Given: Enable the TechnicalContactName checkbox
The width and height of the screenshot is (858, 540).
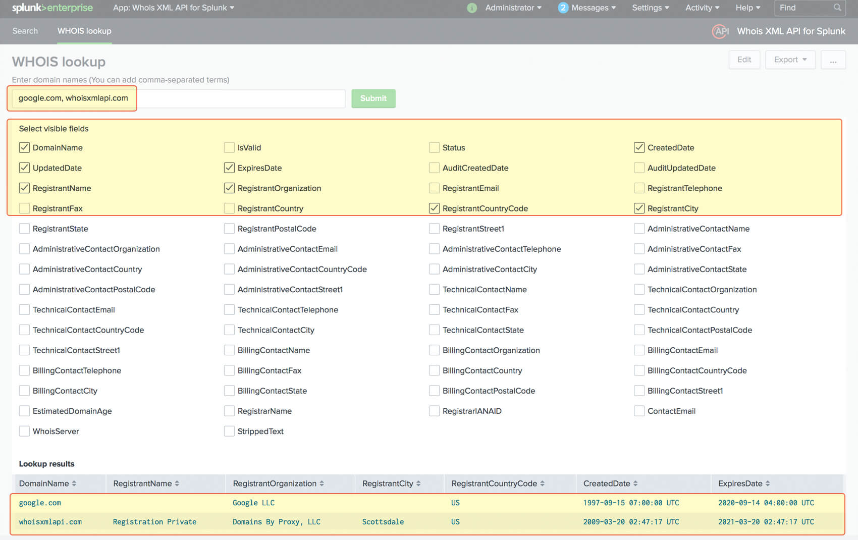Looking at the screenshot, I should point(434,289).
